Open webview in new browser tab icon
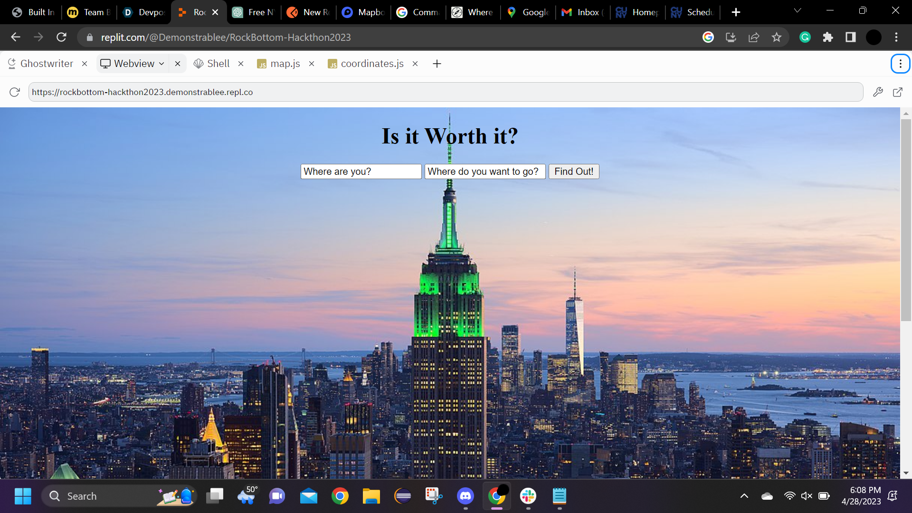 [x=897, y=92]
